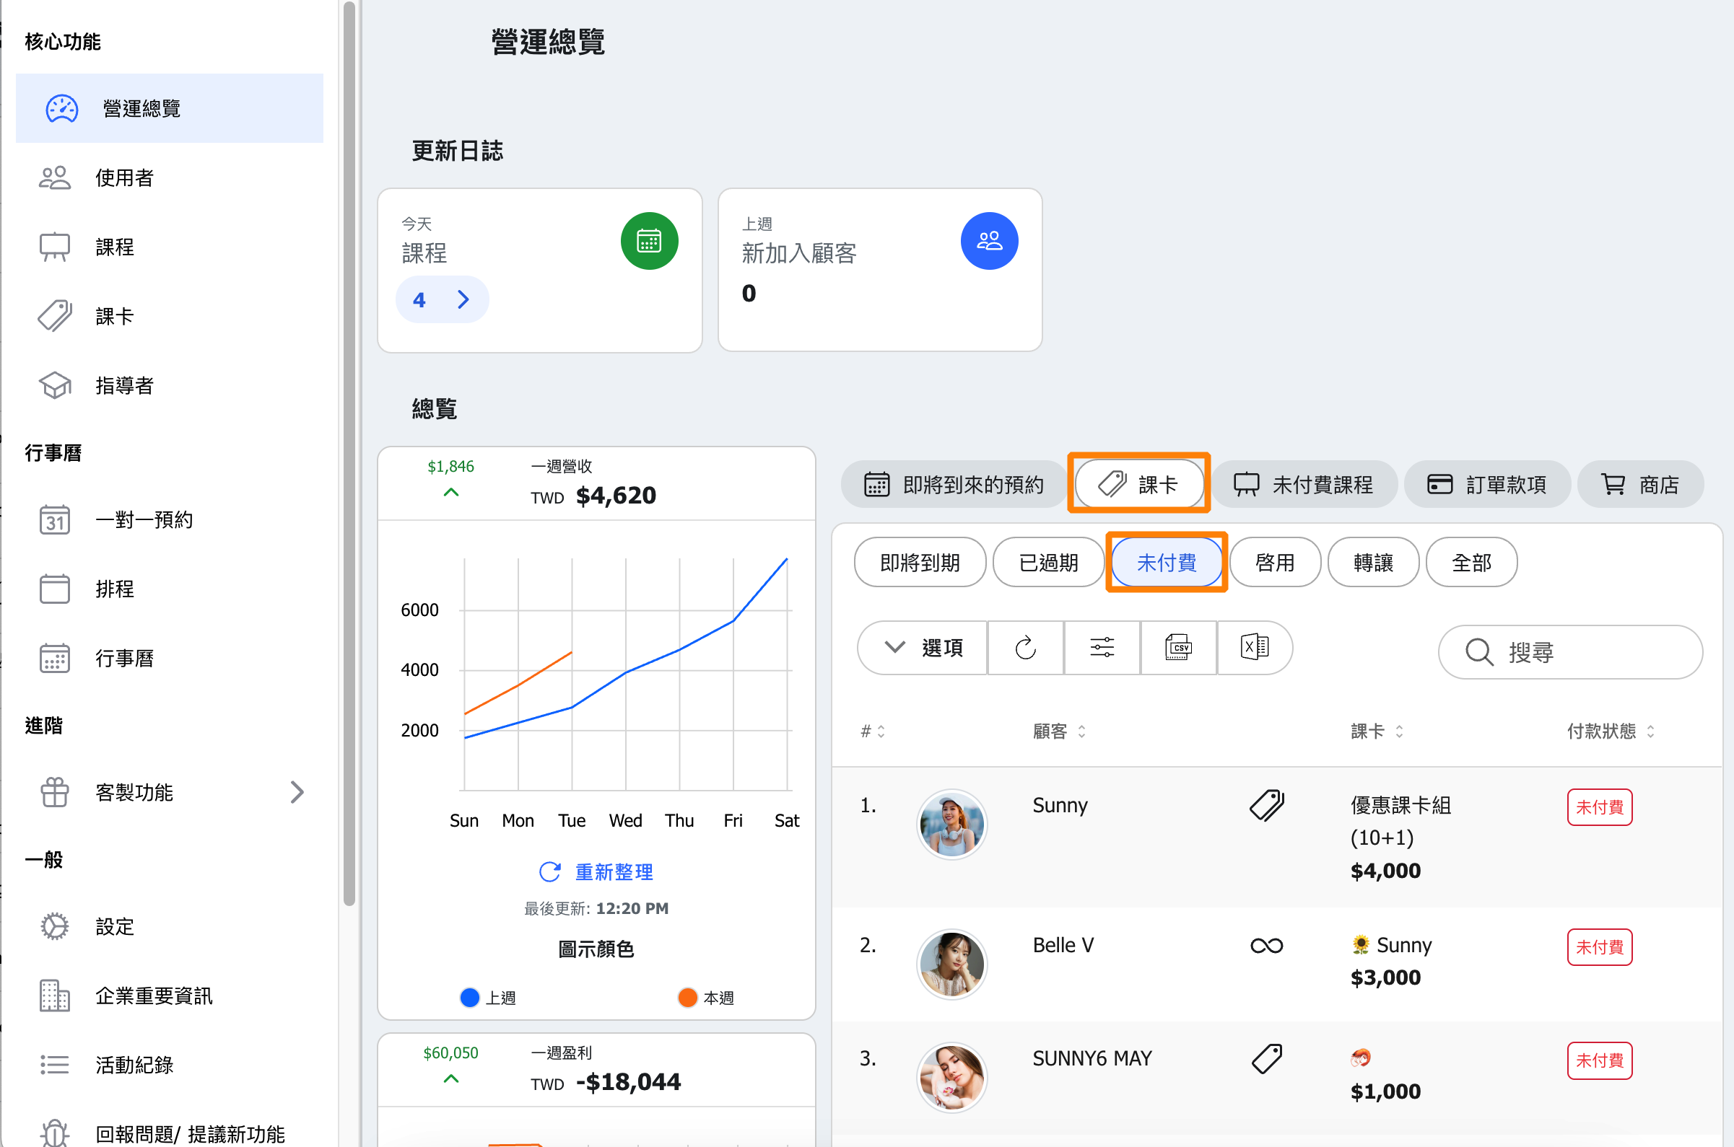Click blue customers icon on 新加入顧客 card
The image size is (1734, 1147).
pyautogui.click(x=989, y=241)
